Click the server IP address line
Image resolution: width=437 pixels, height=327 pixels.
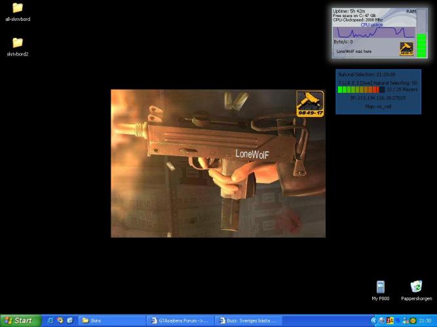tap(378, 98)
